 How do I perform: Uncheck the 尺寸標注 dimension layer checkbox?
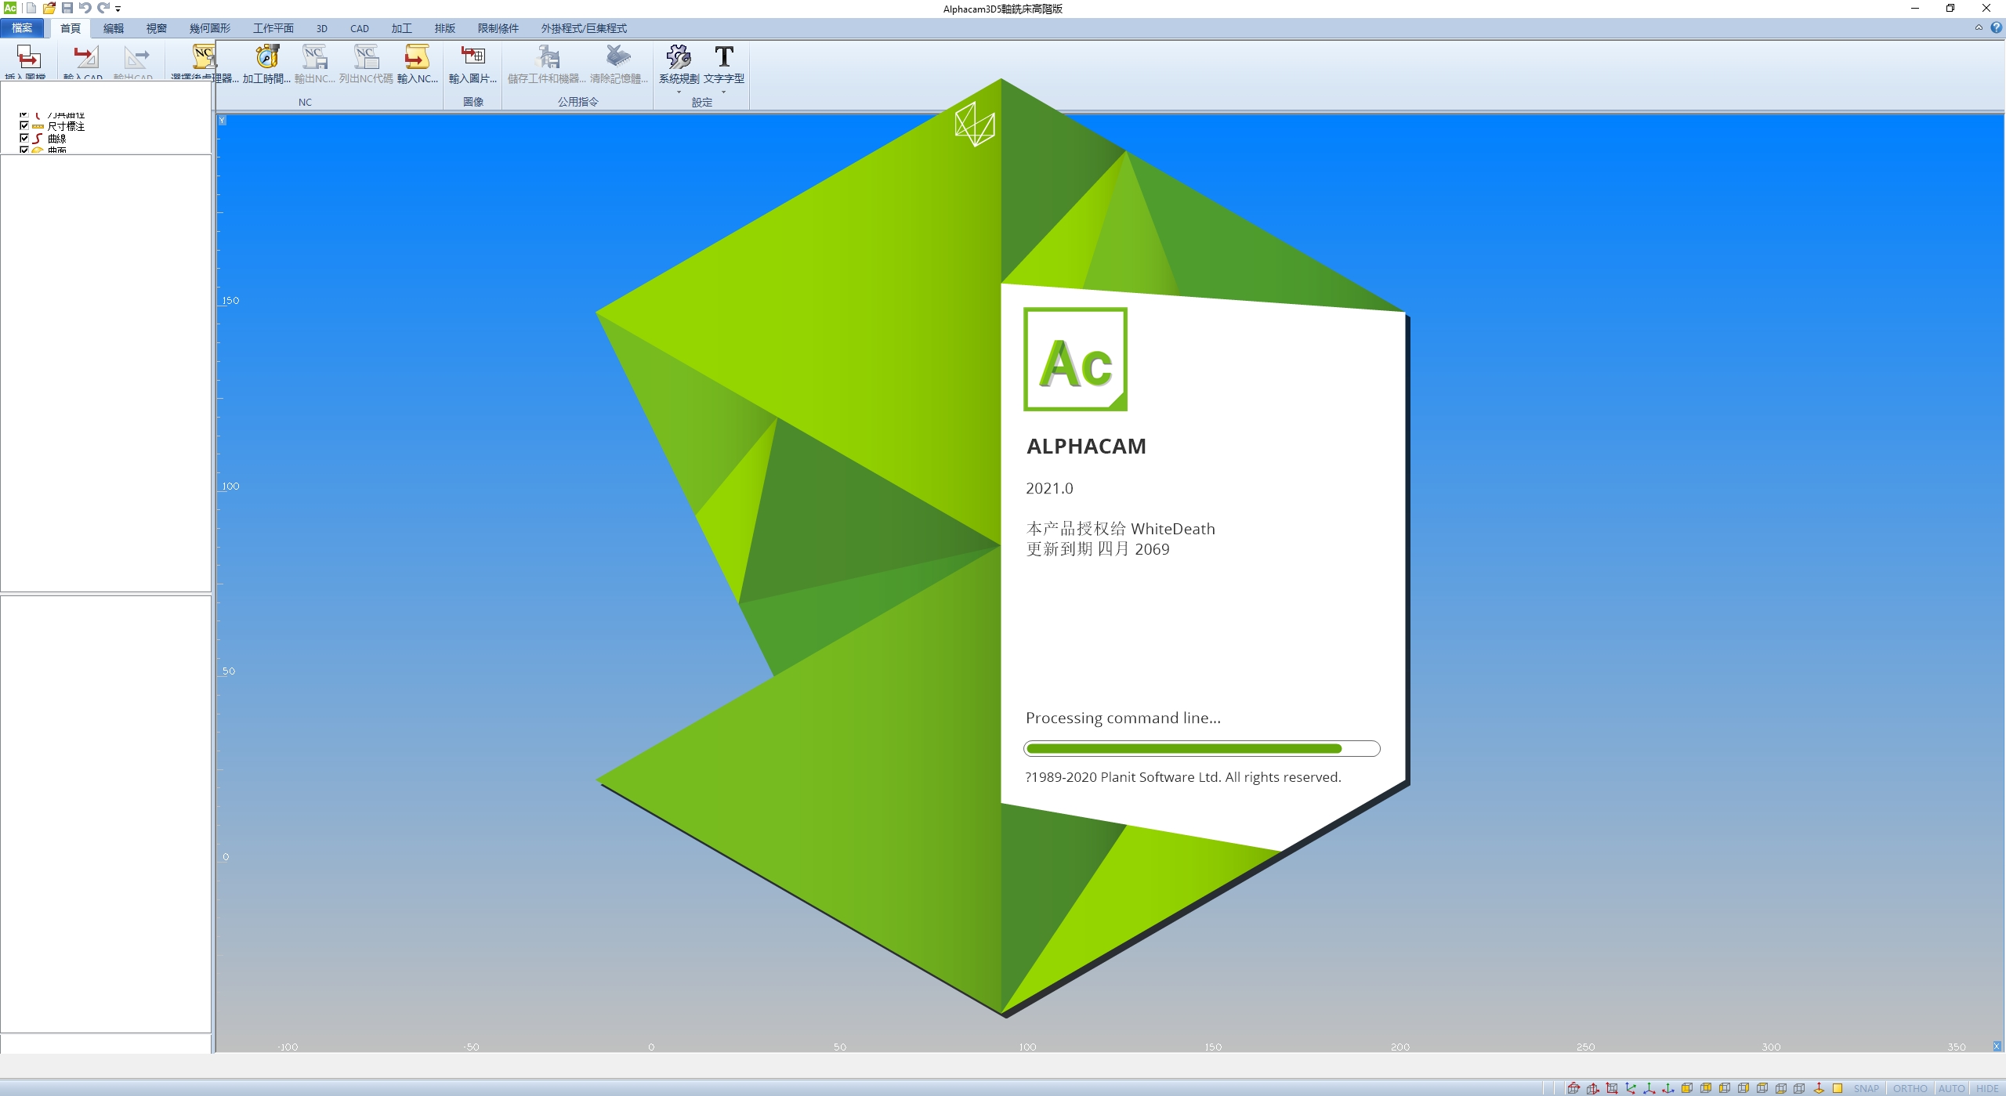pos(24,125)
